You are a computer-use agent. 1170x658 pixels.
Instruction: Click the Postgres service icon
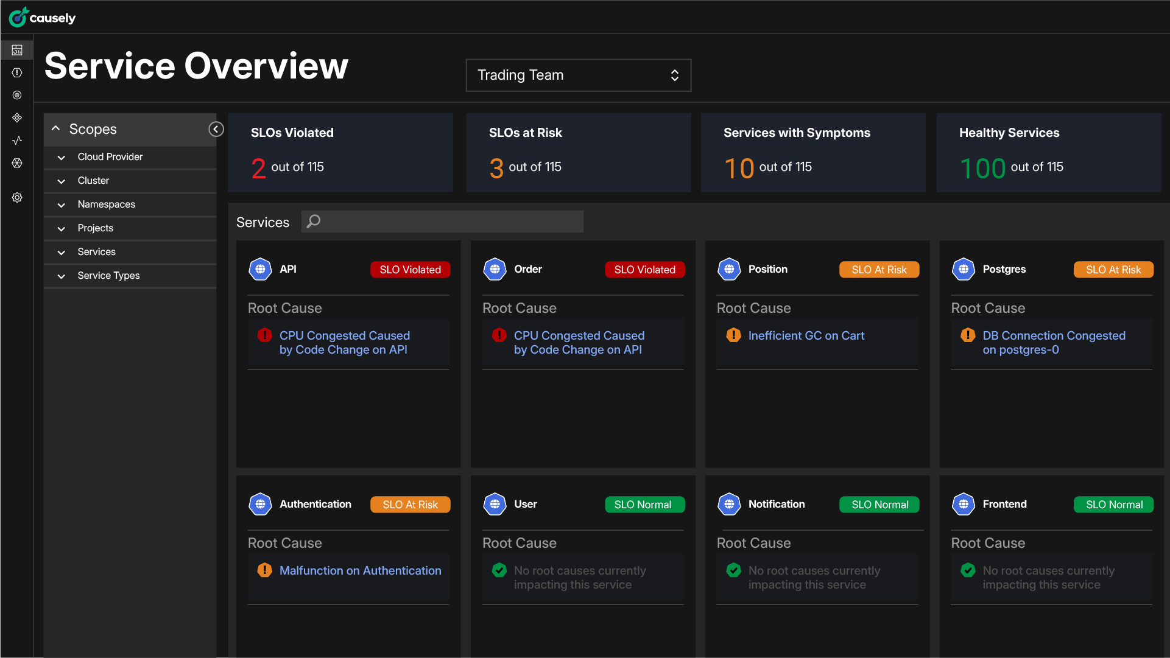[963, 269]
